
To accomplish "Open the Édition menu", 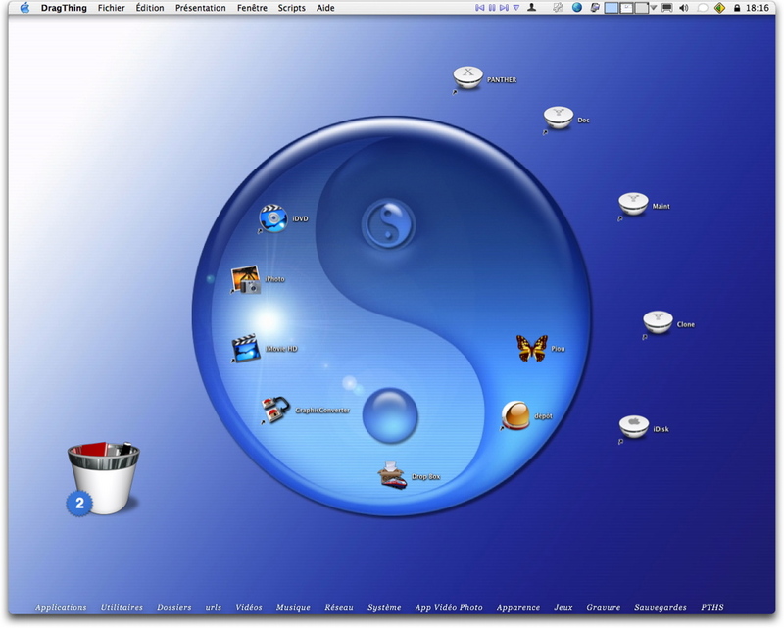I will coord(150,8).
